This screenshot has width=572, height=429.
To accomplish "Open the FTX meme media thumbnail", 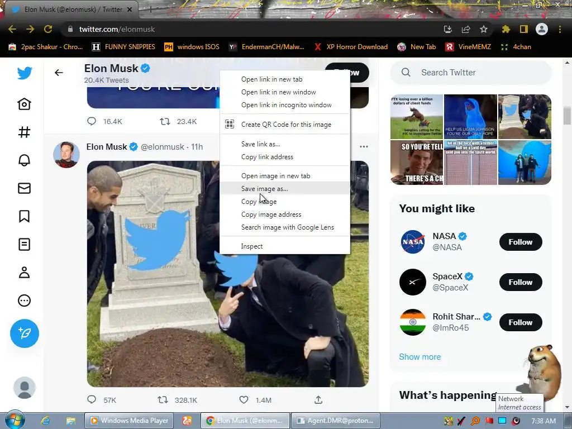I will (x=417, y=117).
